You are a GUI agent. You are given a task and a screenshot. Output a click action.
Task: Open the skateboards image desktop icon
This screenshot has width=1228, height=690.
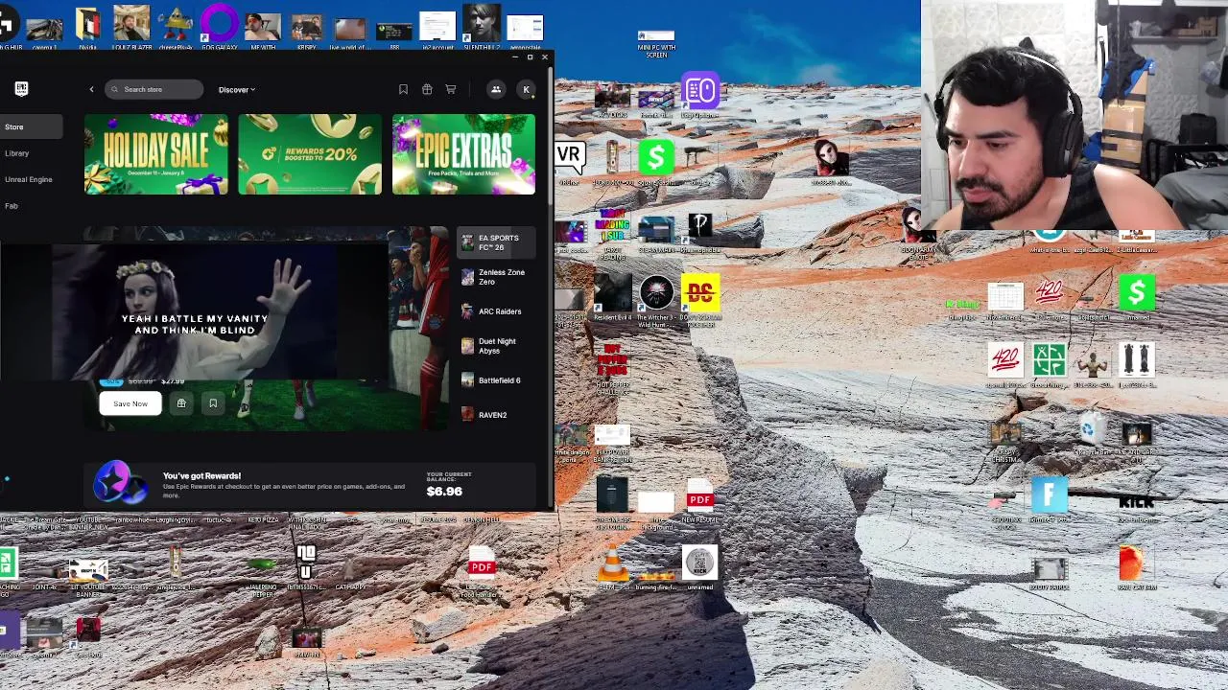[x=1136, y=365]
